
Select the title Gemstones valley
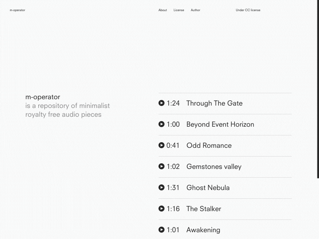point(214,167)
